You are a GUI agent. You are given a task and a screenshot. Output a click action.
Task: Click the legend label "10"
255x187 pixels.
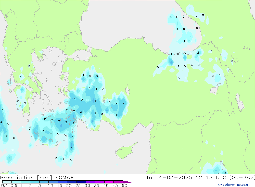50,185
